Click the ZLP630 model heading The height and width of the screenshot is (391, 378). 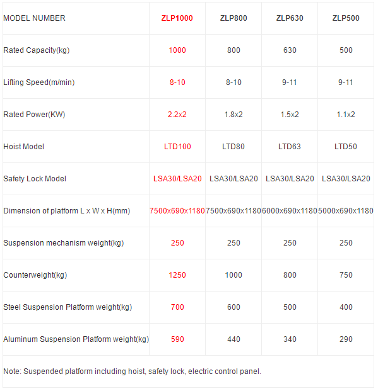(x=290, y=18)
